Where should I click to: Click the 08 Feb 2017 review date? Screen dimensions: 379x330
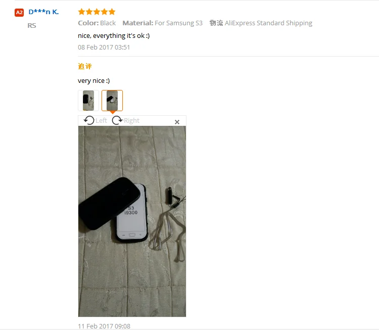click(x=104, y=47)
